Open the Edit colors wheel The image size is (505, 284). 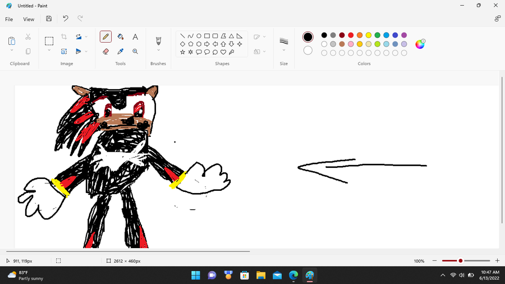tap(420, 44)
